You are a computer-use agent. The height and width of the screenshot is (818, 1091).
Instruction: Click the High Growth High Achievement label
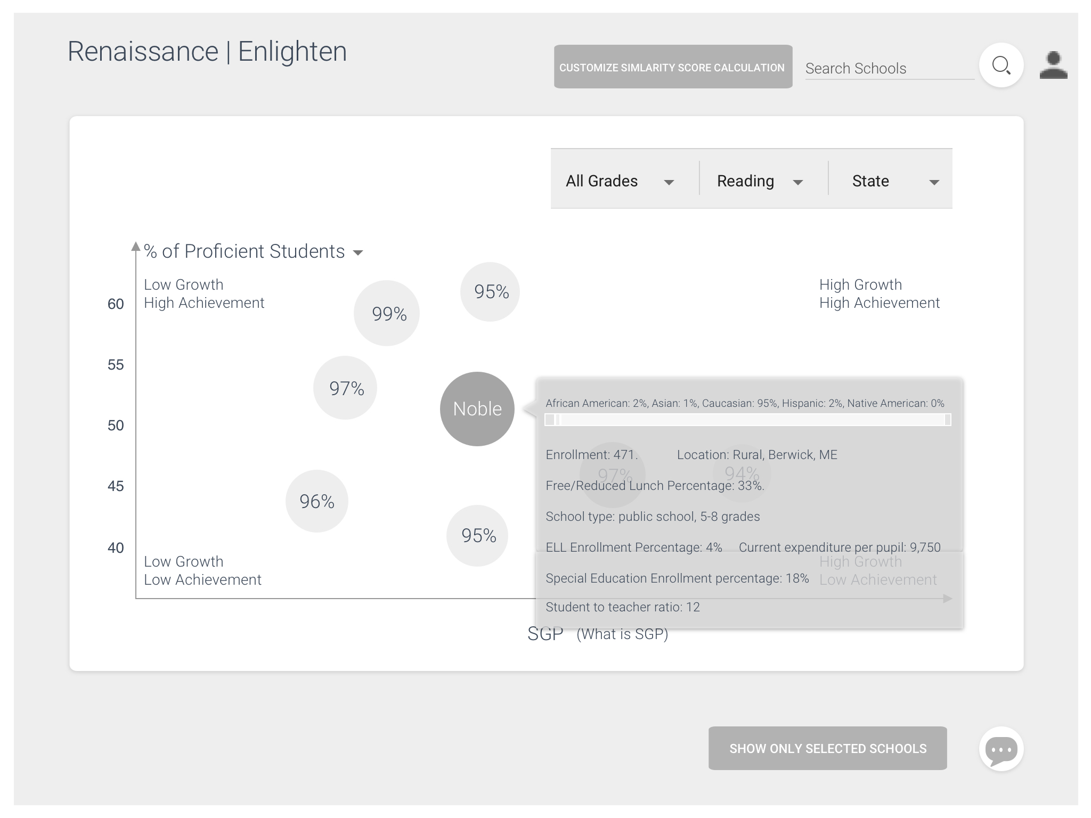880,293
